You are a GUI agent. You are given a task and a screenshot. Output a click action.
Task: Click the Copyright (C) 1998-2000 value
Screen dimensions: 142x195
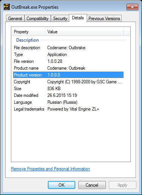84,82
